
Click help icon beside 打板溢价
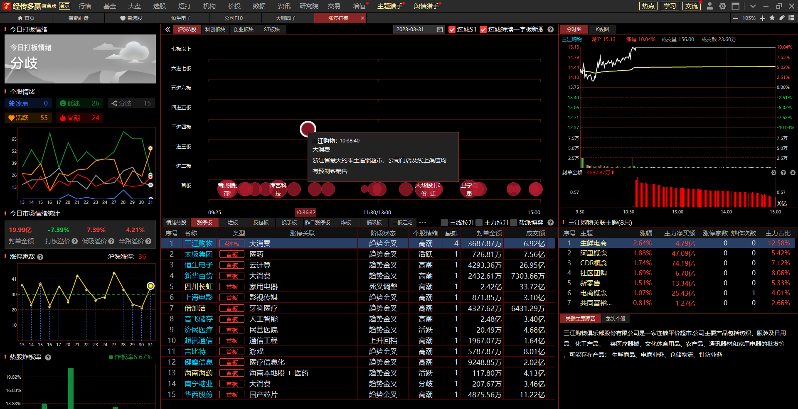click(x=74, y=241)
